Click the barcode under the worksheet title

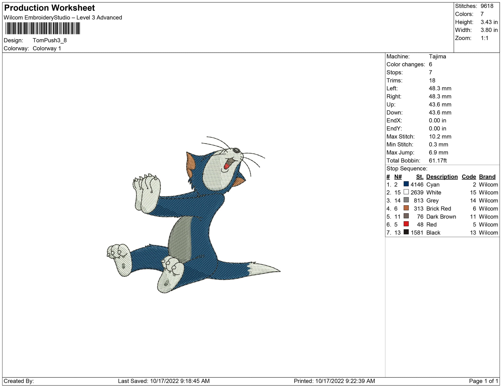click(43, 28)
